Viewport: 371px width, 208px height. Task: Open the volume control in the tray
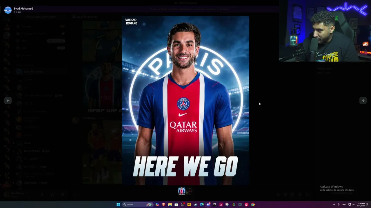[353, 205]
